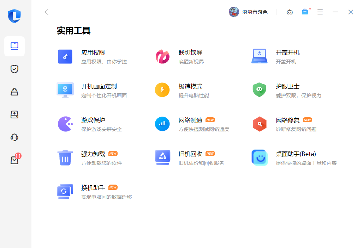Image resolution: width=363 pixels, height=248 pixels.
Task: Open the 桌面助手 smiley face icon
Action: coord(260,158)
